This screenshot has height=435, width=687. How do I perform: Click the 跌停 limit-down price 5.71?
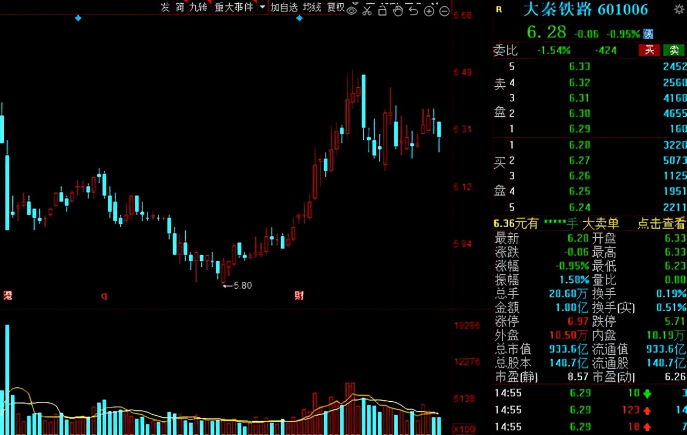pos(675,321)
